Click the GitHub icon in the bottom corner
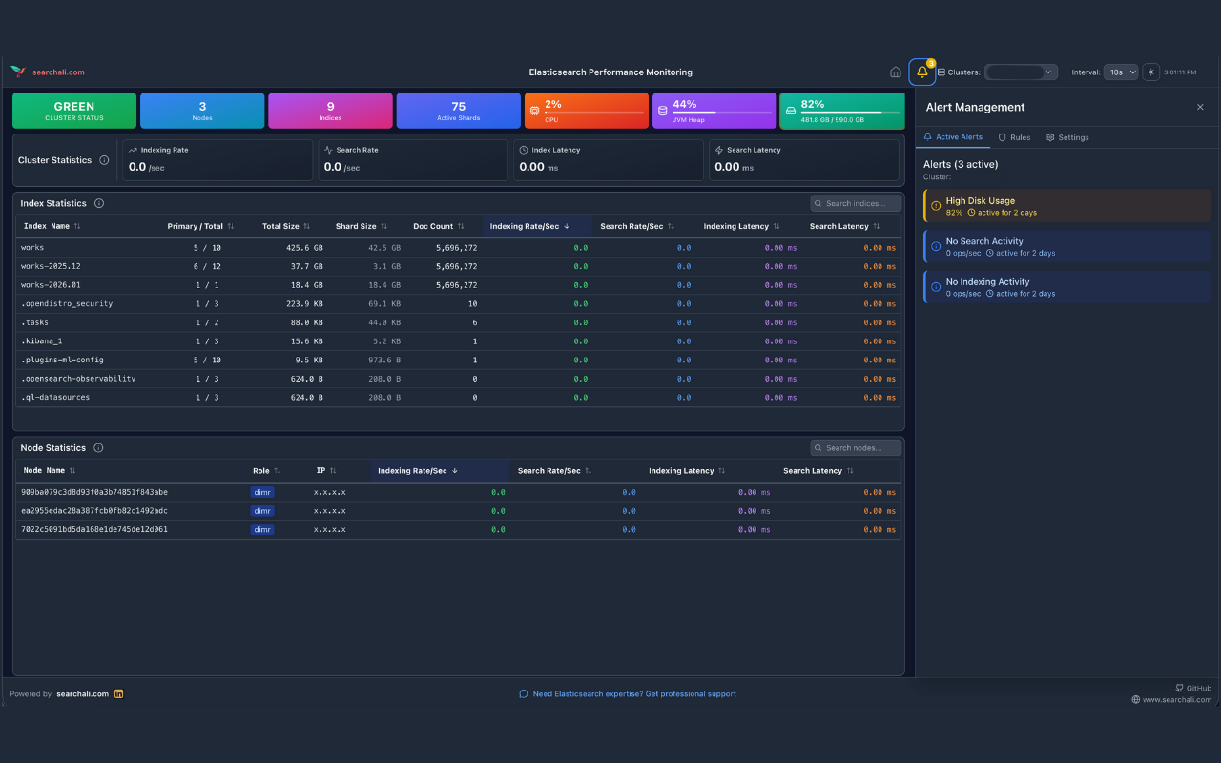The height and width of the screenshot is (763, 1221). 1180,688
